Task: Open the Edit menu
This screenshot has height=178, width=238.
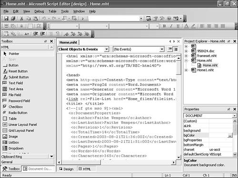Action: coord(16,11)
